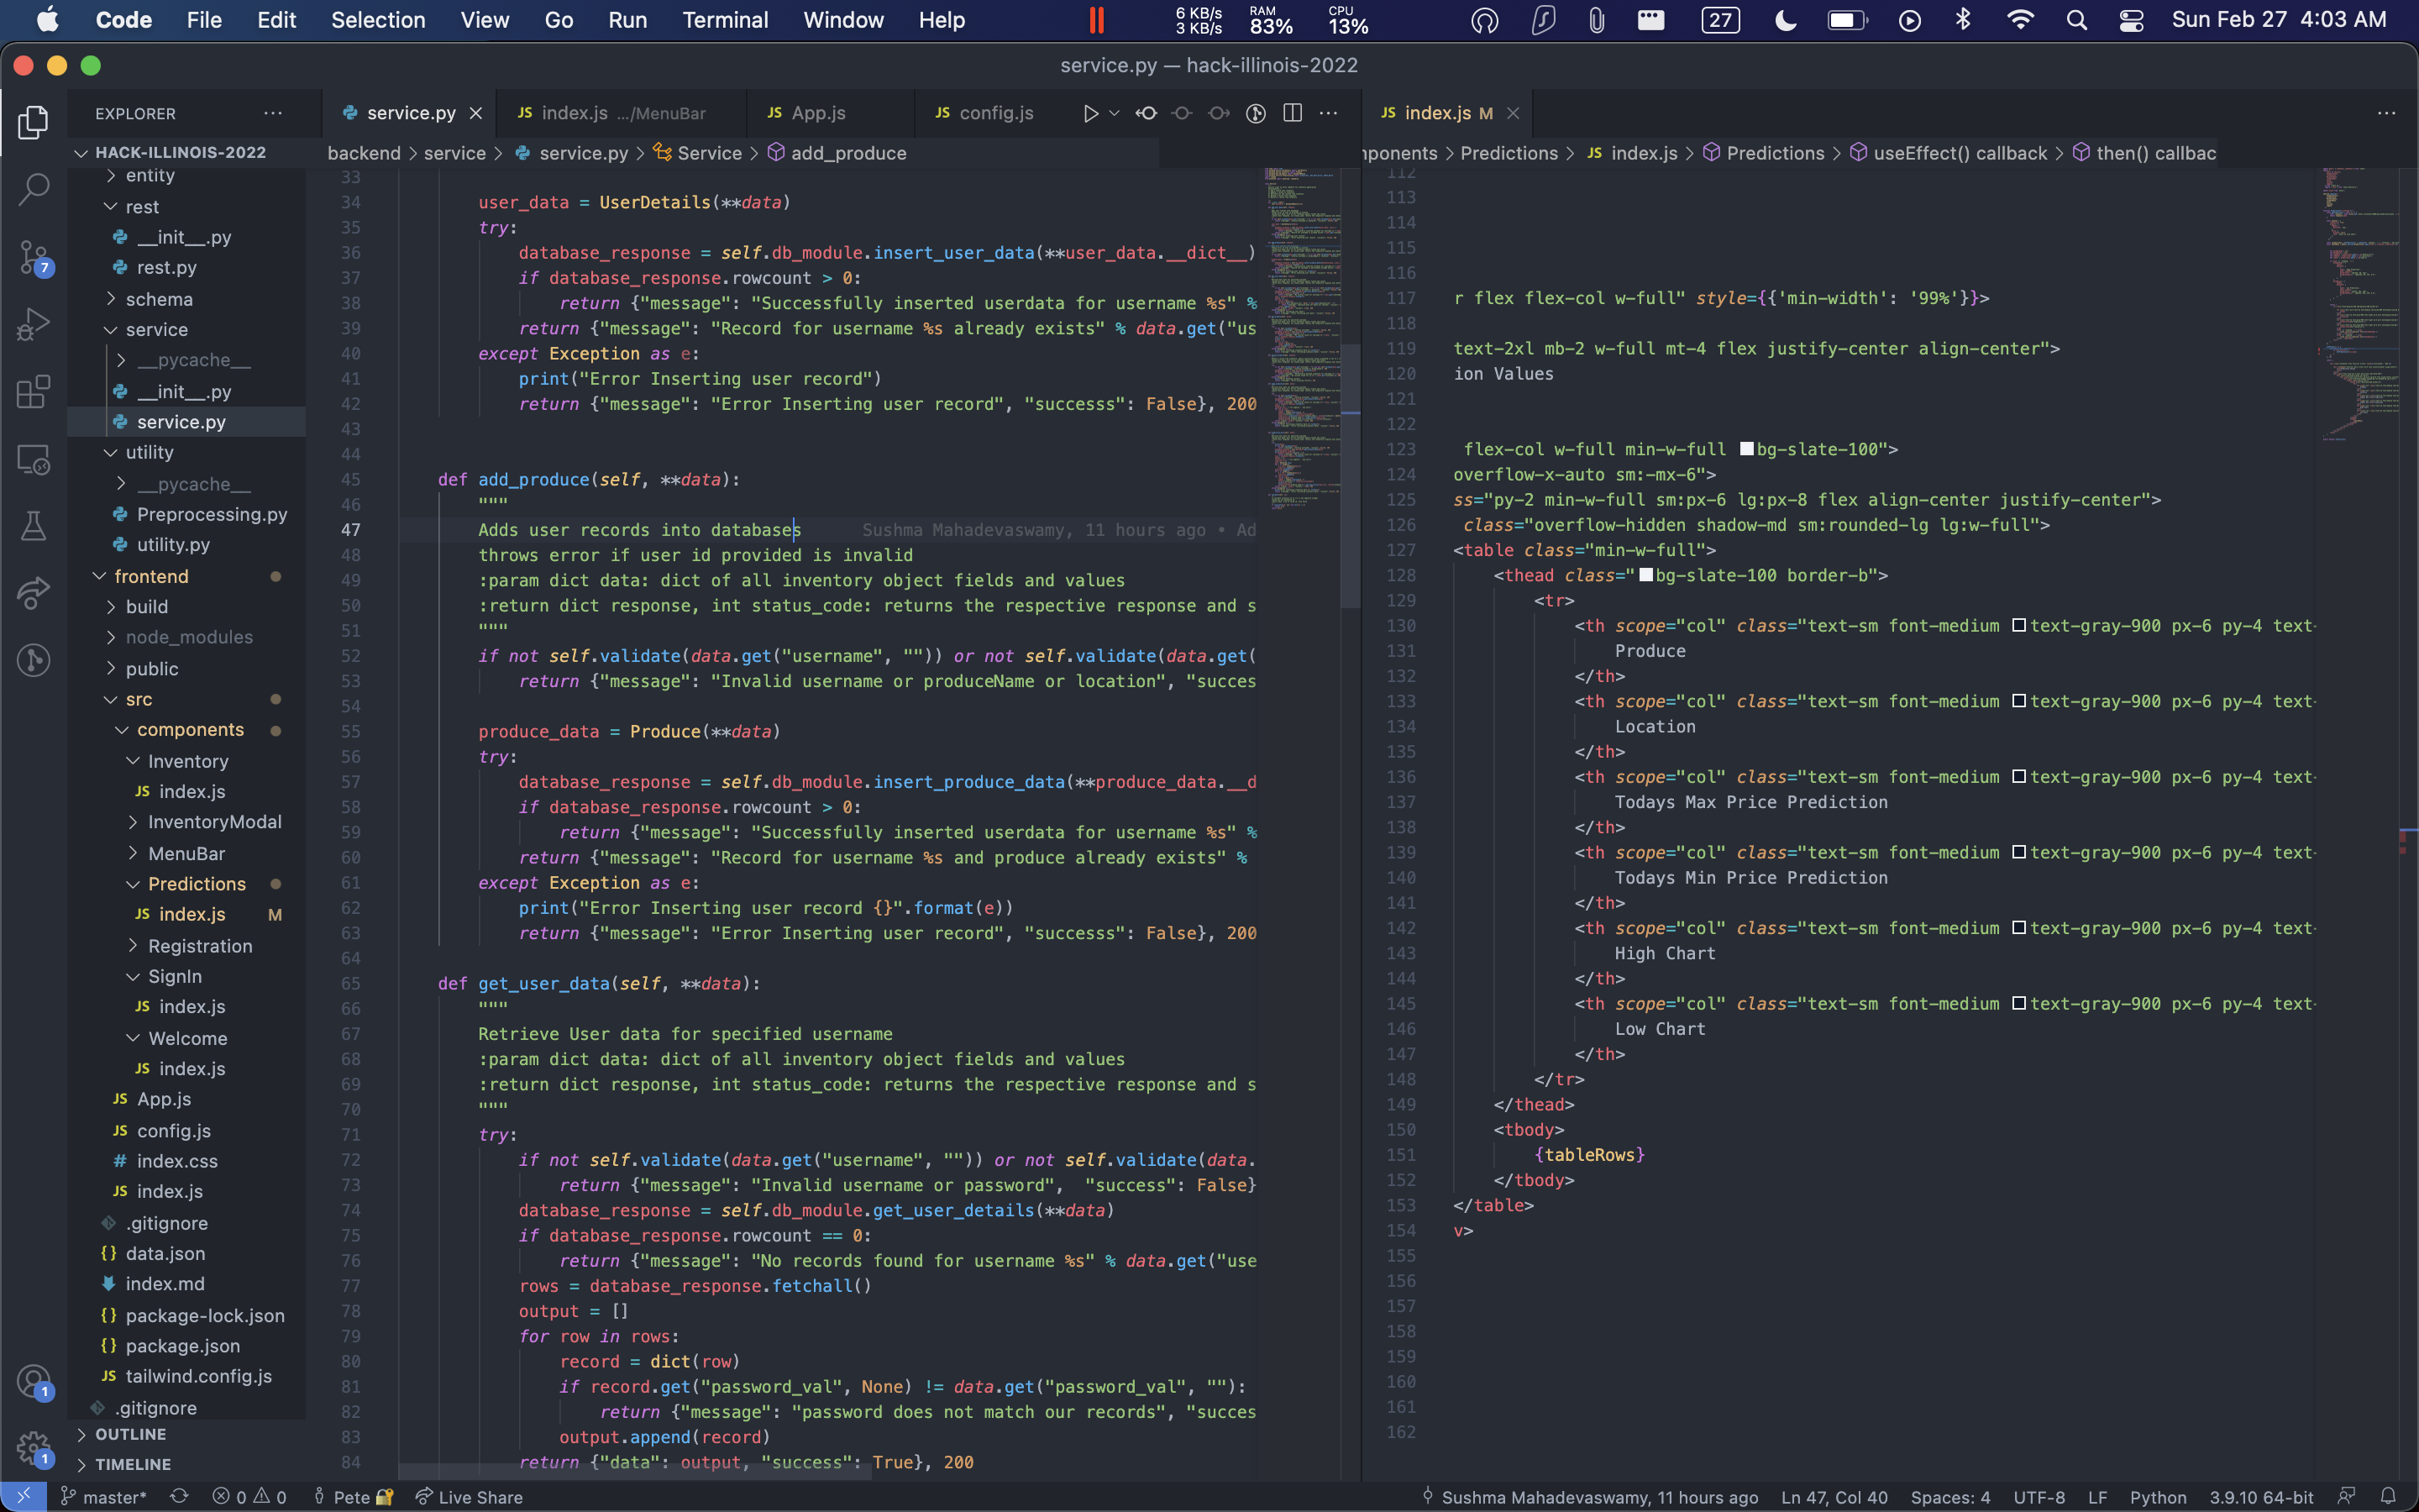Open the Search view in activity bar
This screenshot has height=1512, width=2419.
(x=34, y=189)
